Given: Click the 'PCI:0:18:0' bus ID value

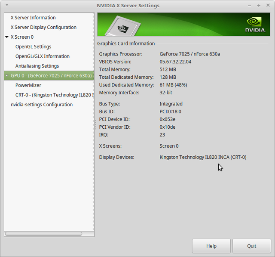Looking at the screenshot, I should 170,111.
